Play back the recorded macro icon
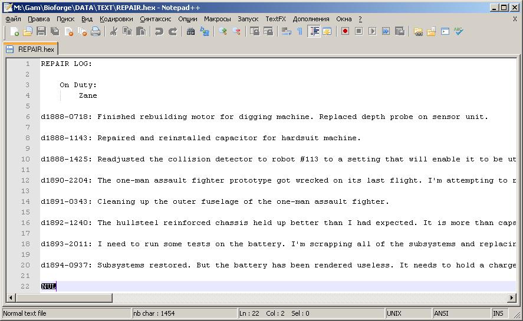 click(373, 32)
